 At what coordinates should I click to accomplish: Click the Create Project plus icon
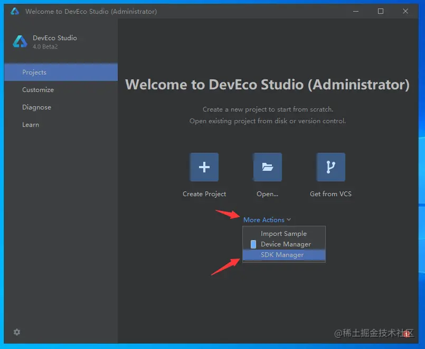coord(204,167)
